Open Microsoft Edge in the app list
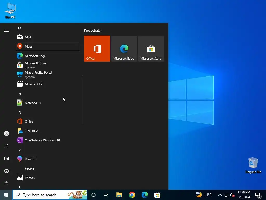 click(x=48, y=56)
